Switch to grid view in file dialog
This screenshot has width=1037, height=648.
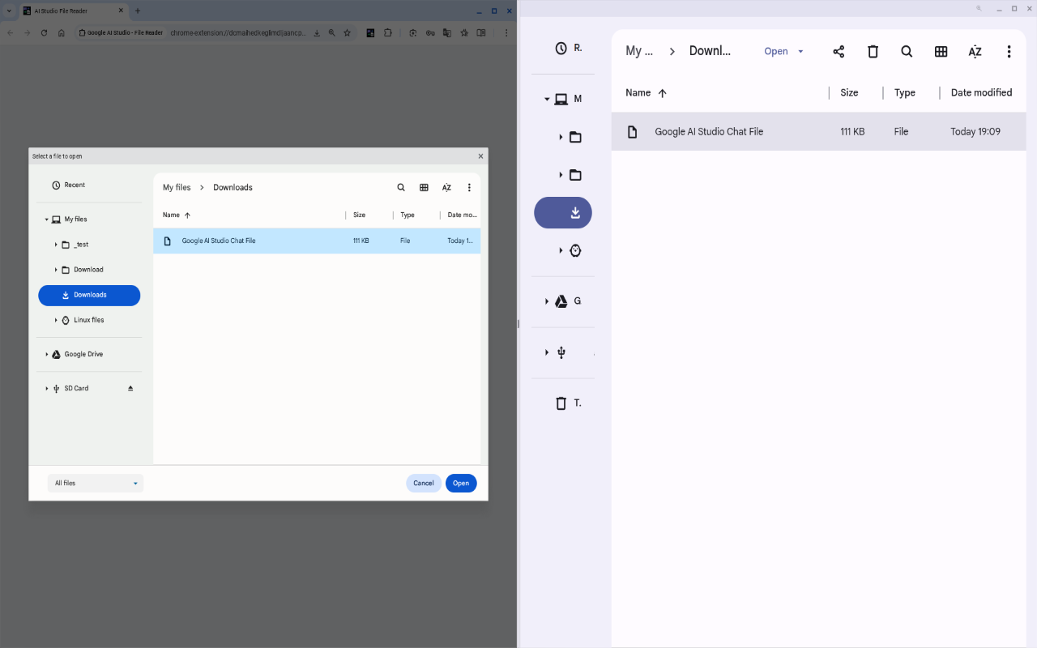(424, 187)
